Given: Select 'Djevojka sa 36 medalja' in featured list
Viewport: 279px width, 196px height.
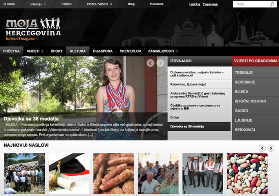Looking at the screenshot, I should pos(187,127).
